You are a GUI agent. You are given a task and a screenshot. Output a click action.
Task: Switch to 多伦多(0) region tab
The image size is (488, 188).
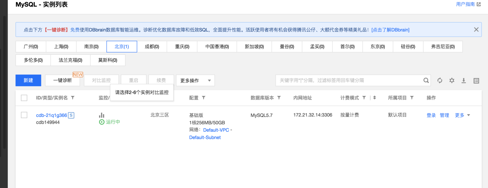33,60
